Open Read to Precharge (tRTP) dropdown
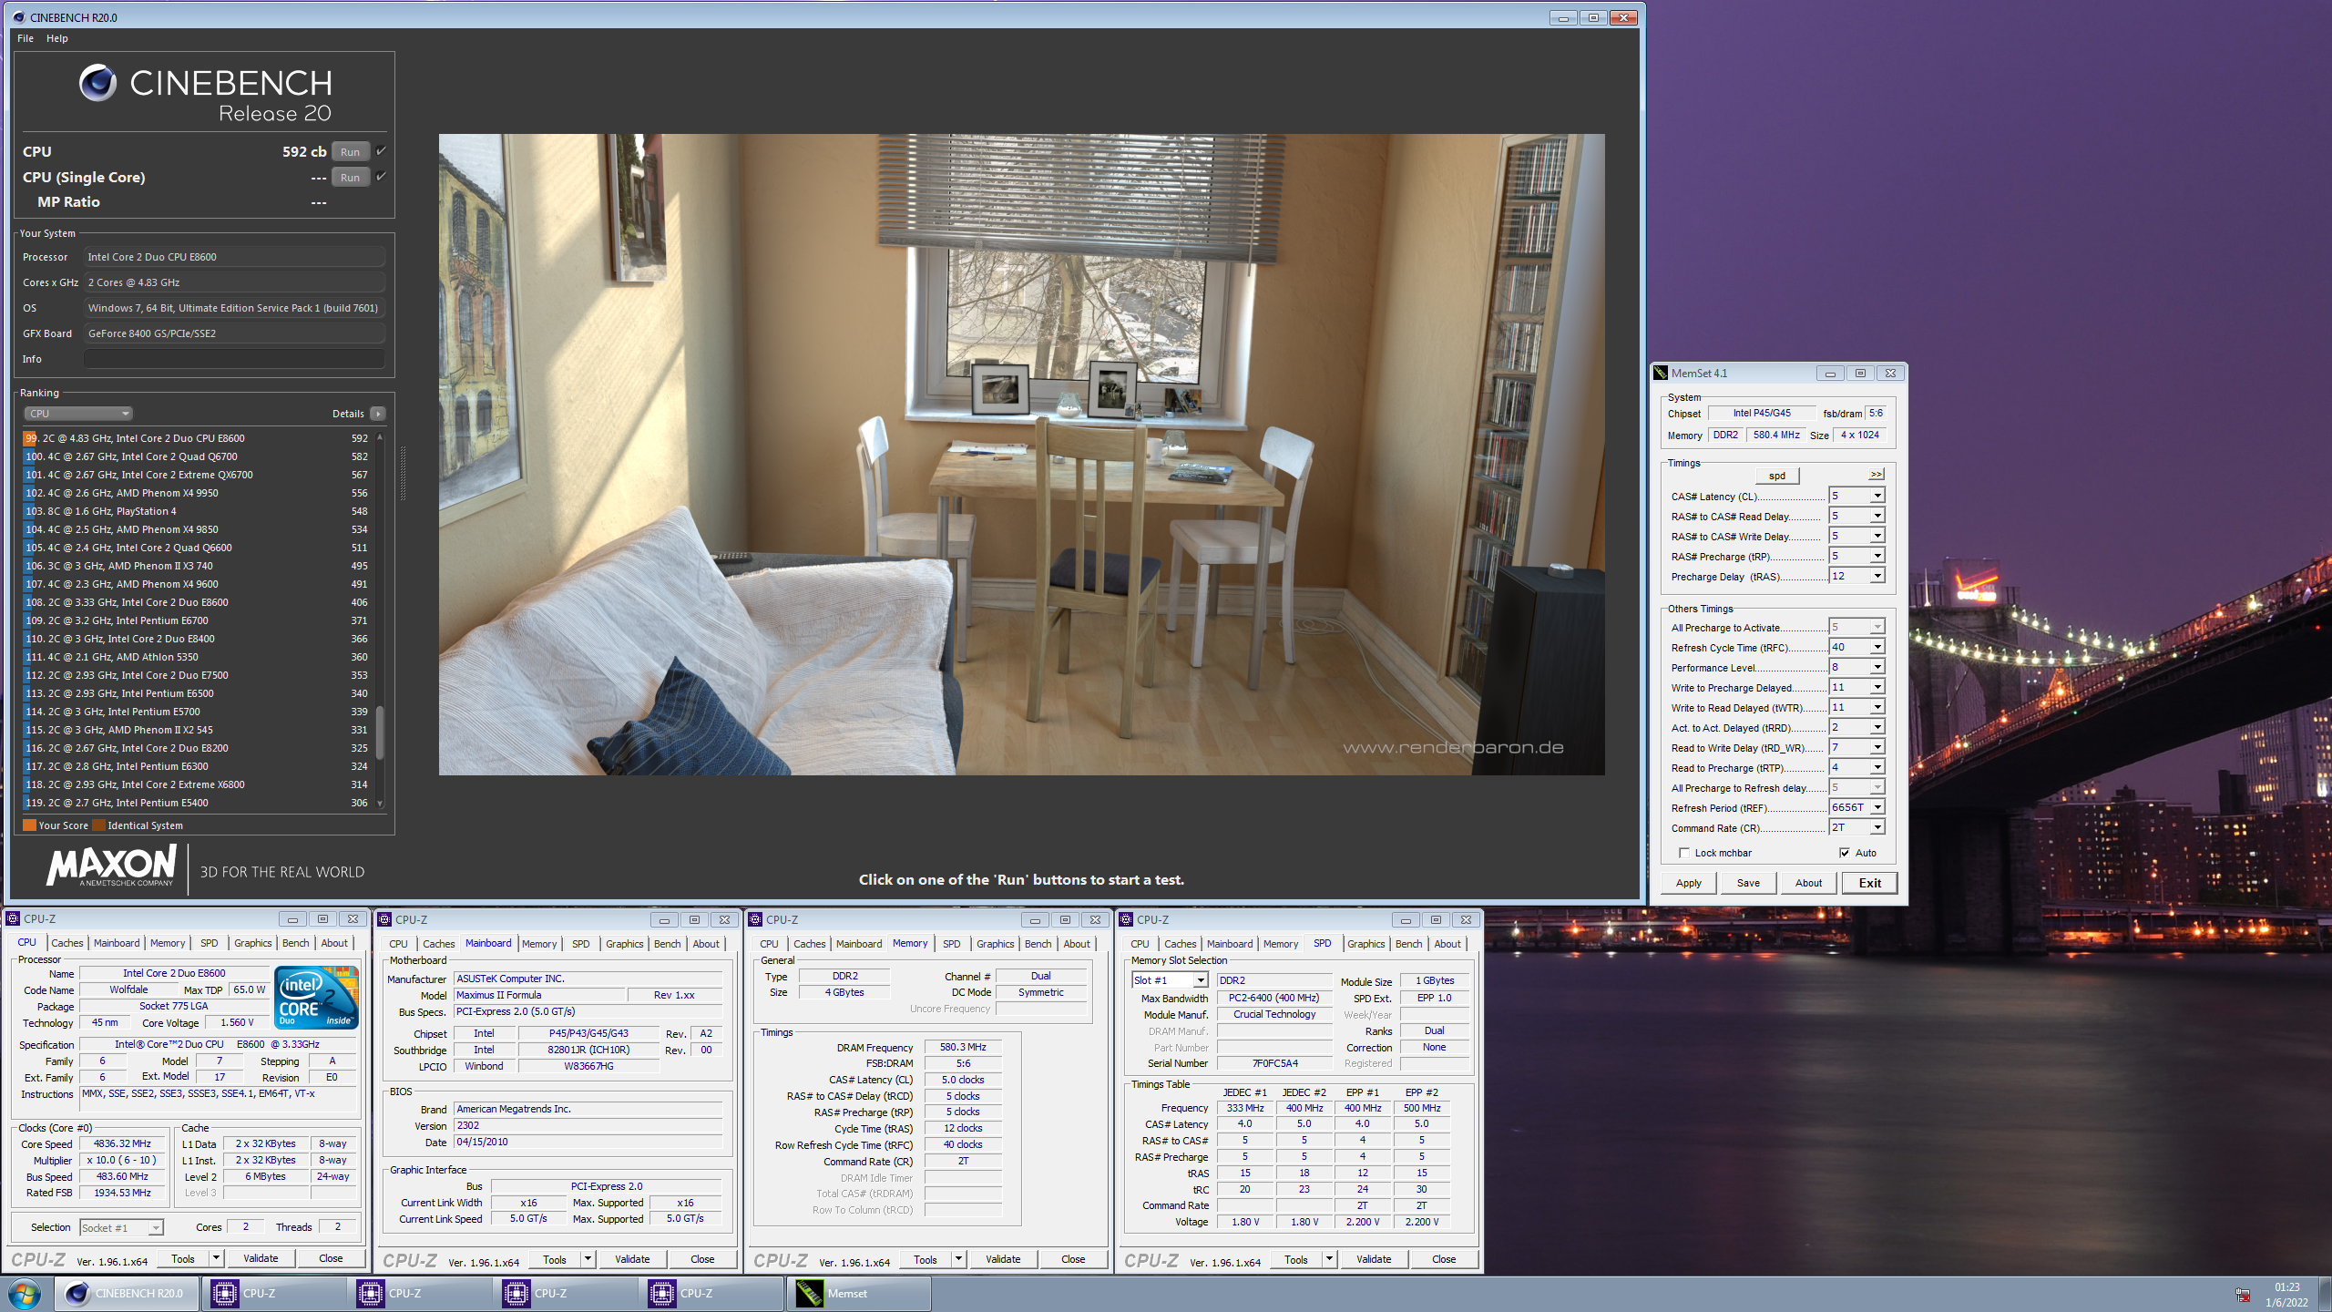Image resolution: width=2332 pixels, height=1312 pixels. 1877,768
